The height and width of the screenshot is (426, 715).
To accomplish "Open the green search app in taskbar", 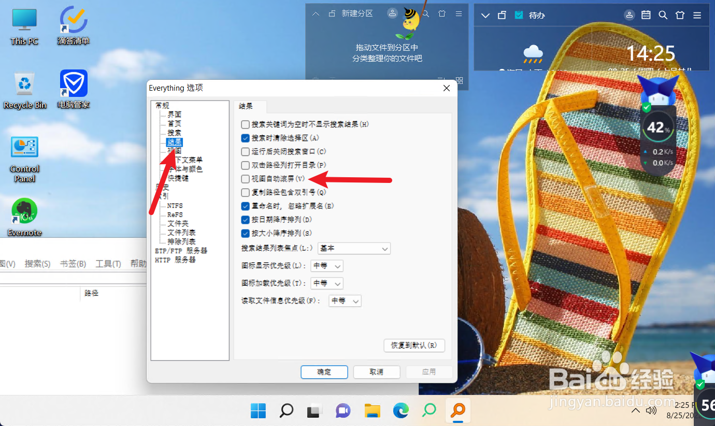I will pyautogui.click(x=429, y=410).
